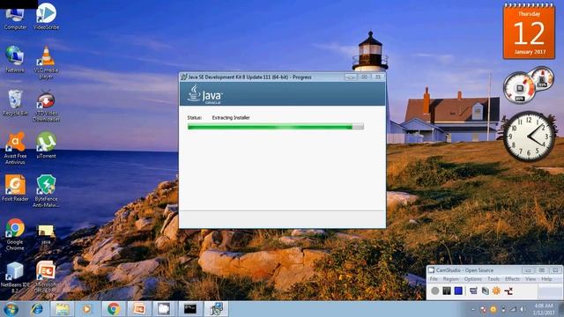The width and height of the screenshot is (564, 317).
Task: Open the CamStudio Effects menu
Action: pyautogui.click(x=512, y=279)
